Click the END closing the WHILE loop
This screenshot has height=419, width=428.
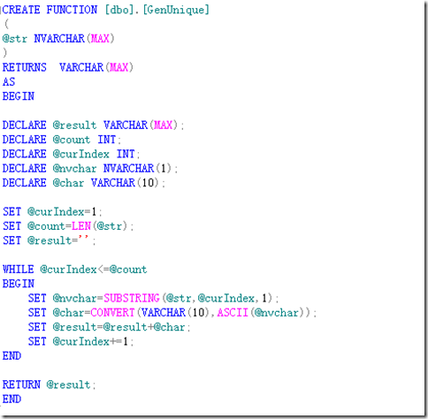(11, 356)
